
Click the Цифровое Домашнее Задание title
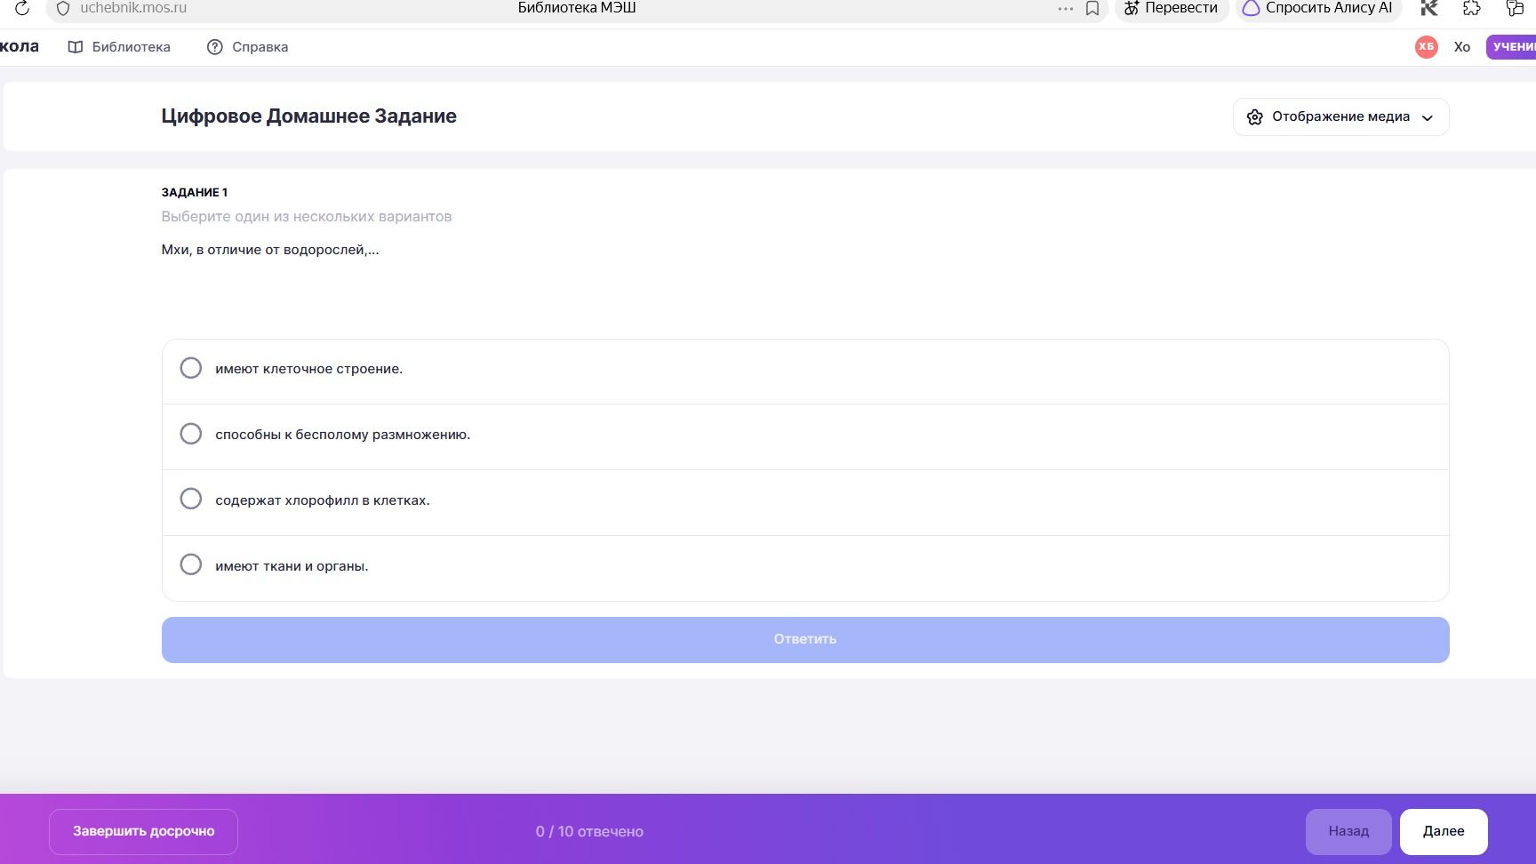pyautogui.click(x=308, y=116)
